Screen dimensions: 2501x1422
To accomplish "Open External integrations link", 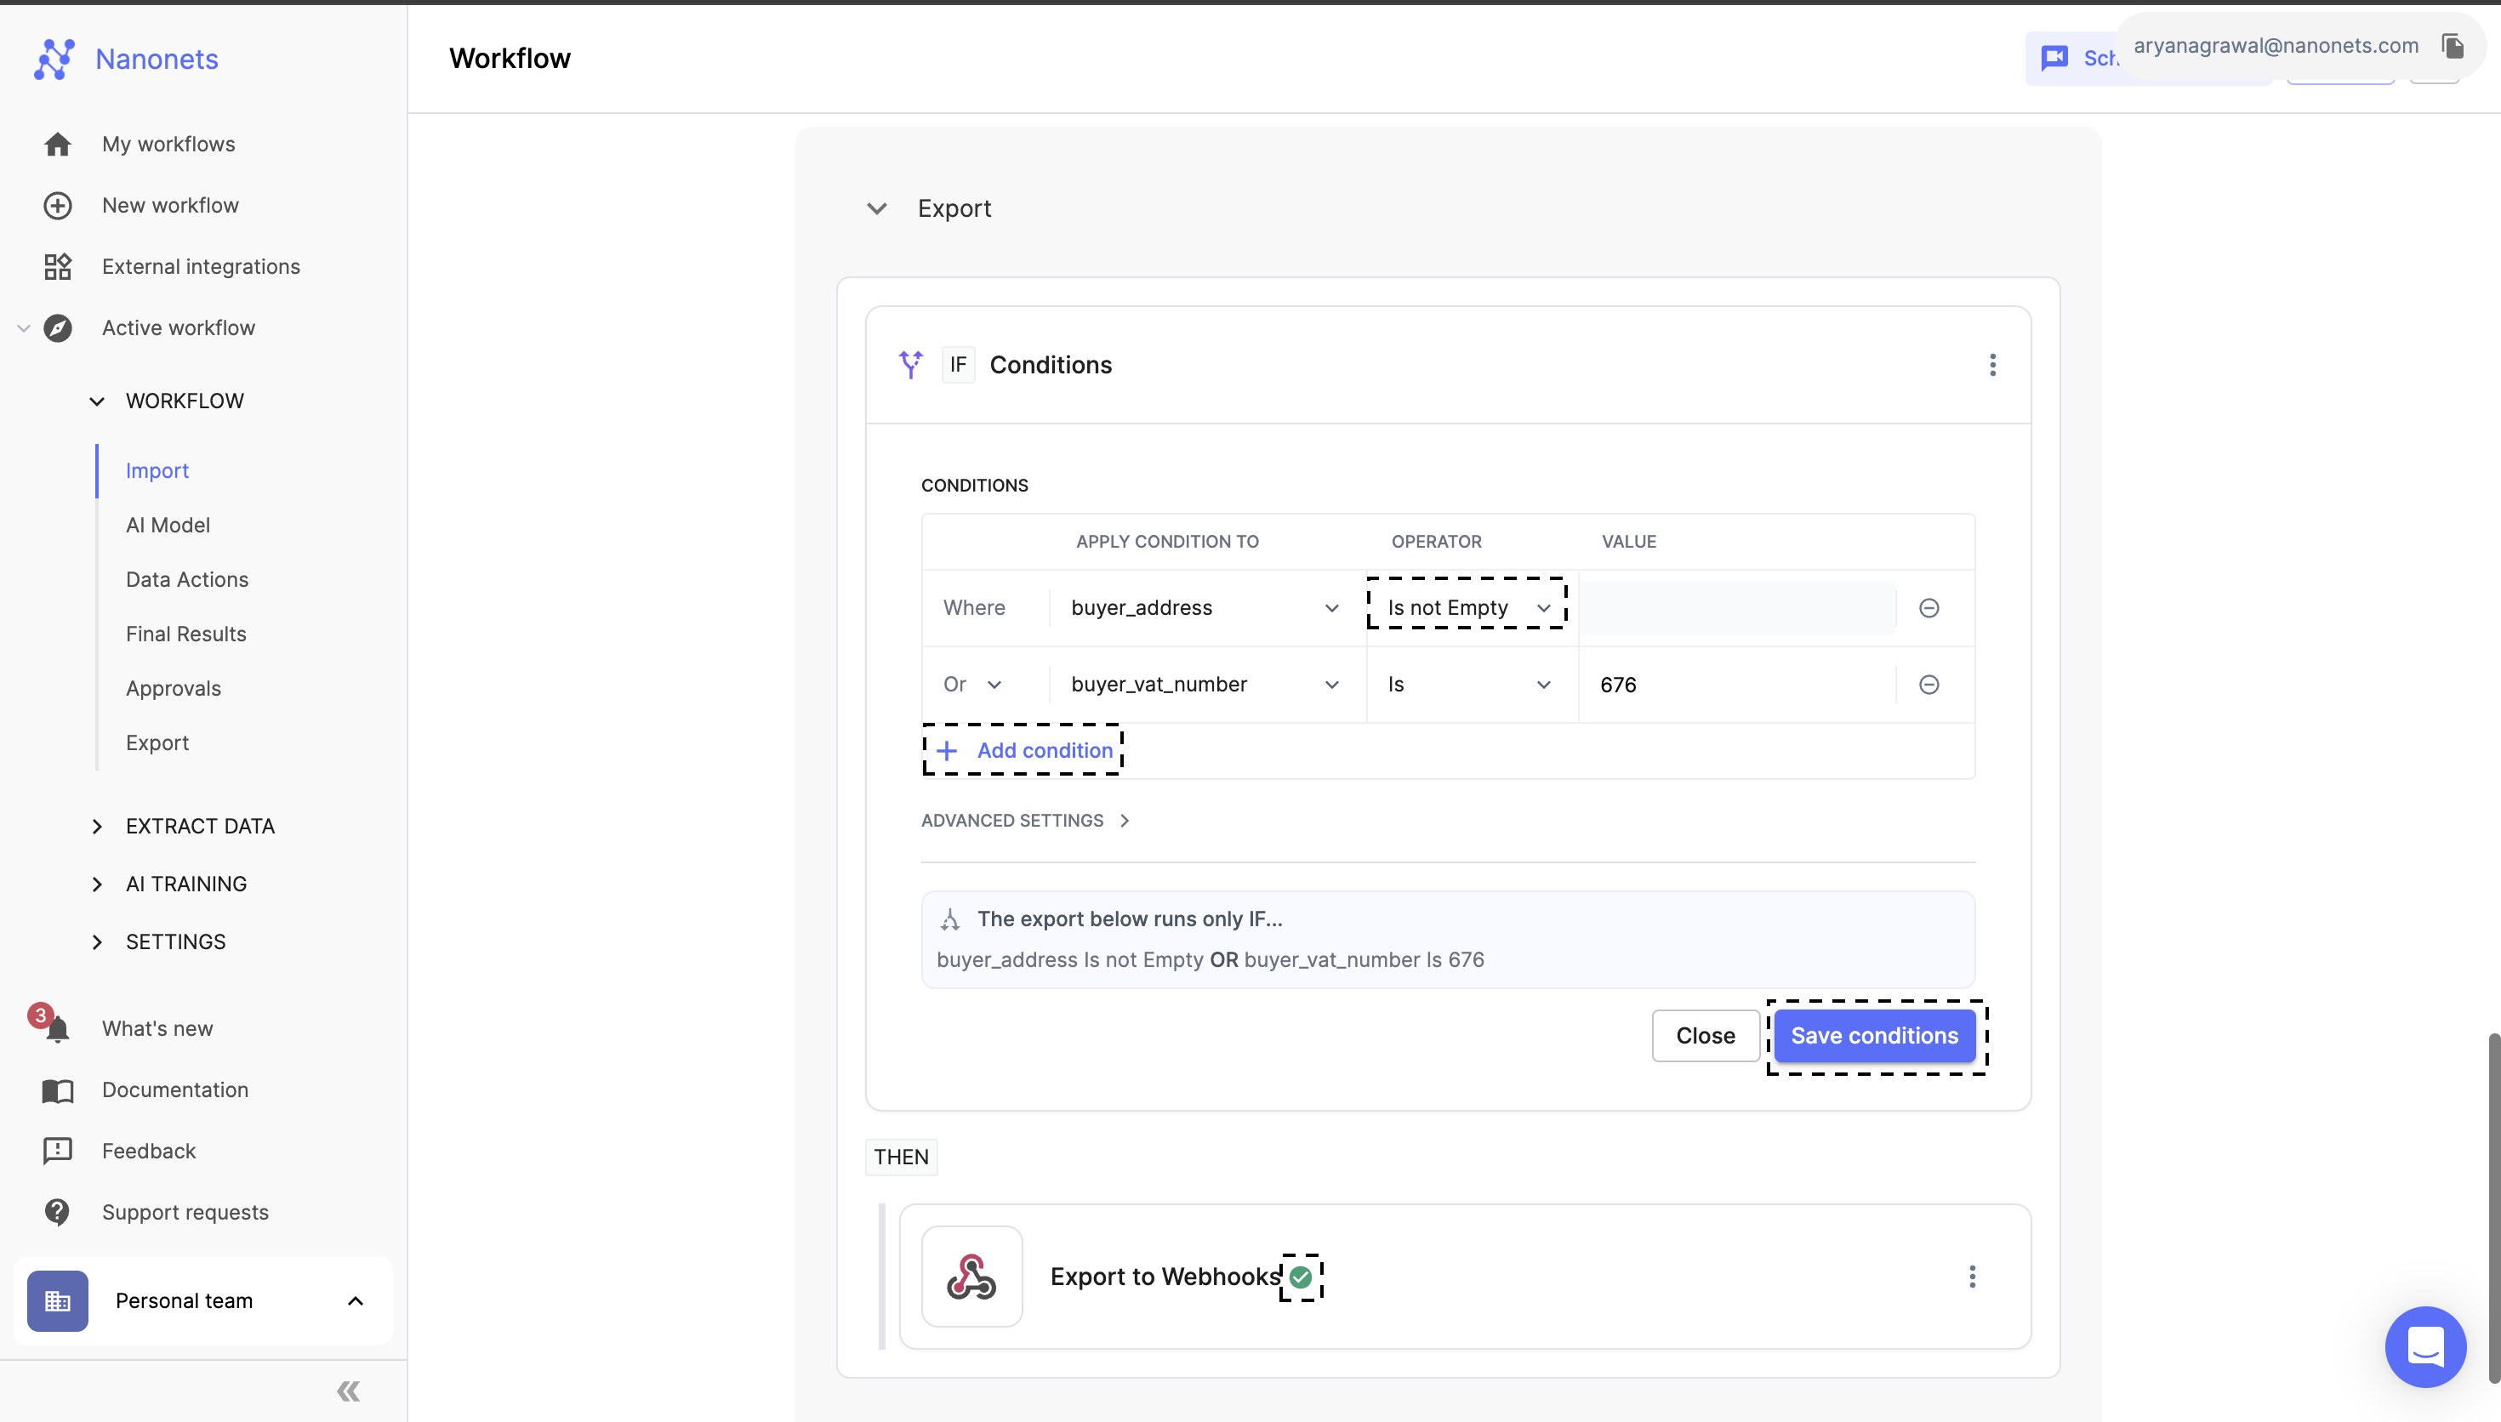I will pyautogui.click(x=201, y=267).
